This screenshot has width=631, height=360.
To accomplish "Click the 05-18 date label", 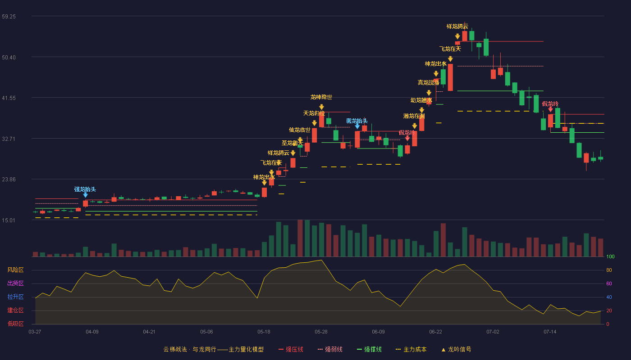I will point(264,332).
